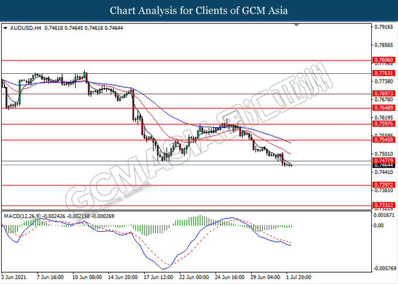Click the 29 Jun 04:00 time label
The image size is (398, 284).
(x=266, y=277)
